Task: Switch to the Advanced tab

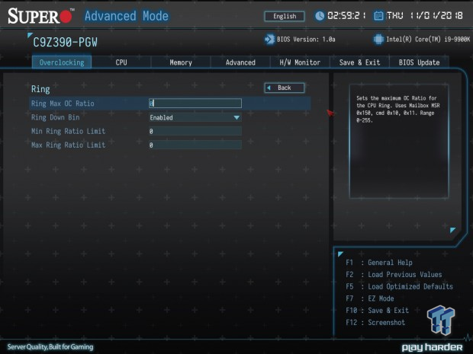Action: tap(240, 62)
